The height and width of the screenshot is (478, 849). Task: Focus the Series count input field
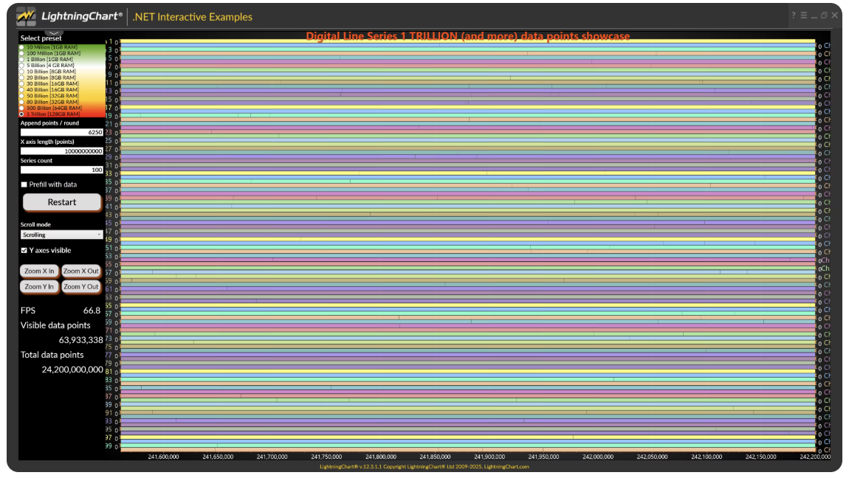tap(62, 170)
